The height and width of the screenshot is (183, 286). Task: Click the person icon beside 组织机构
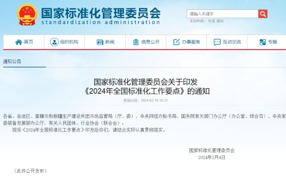click(x=54, y=42)
